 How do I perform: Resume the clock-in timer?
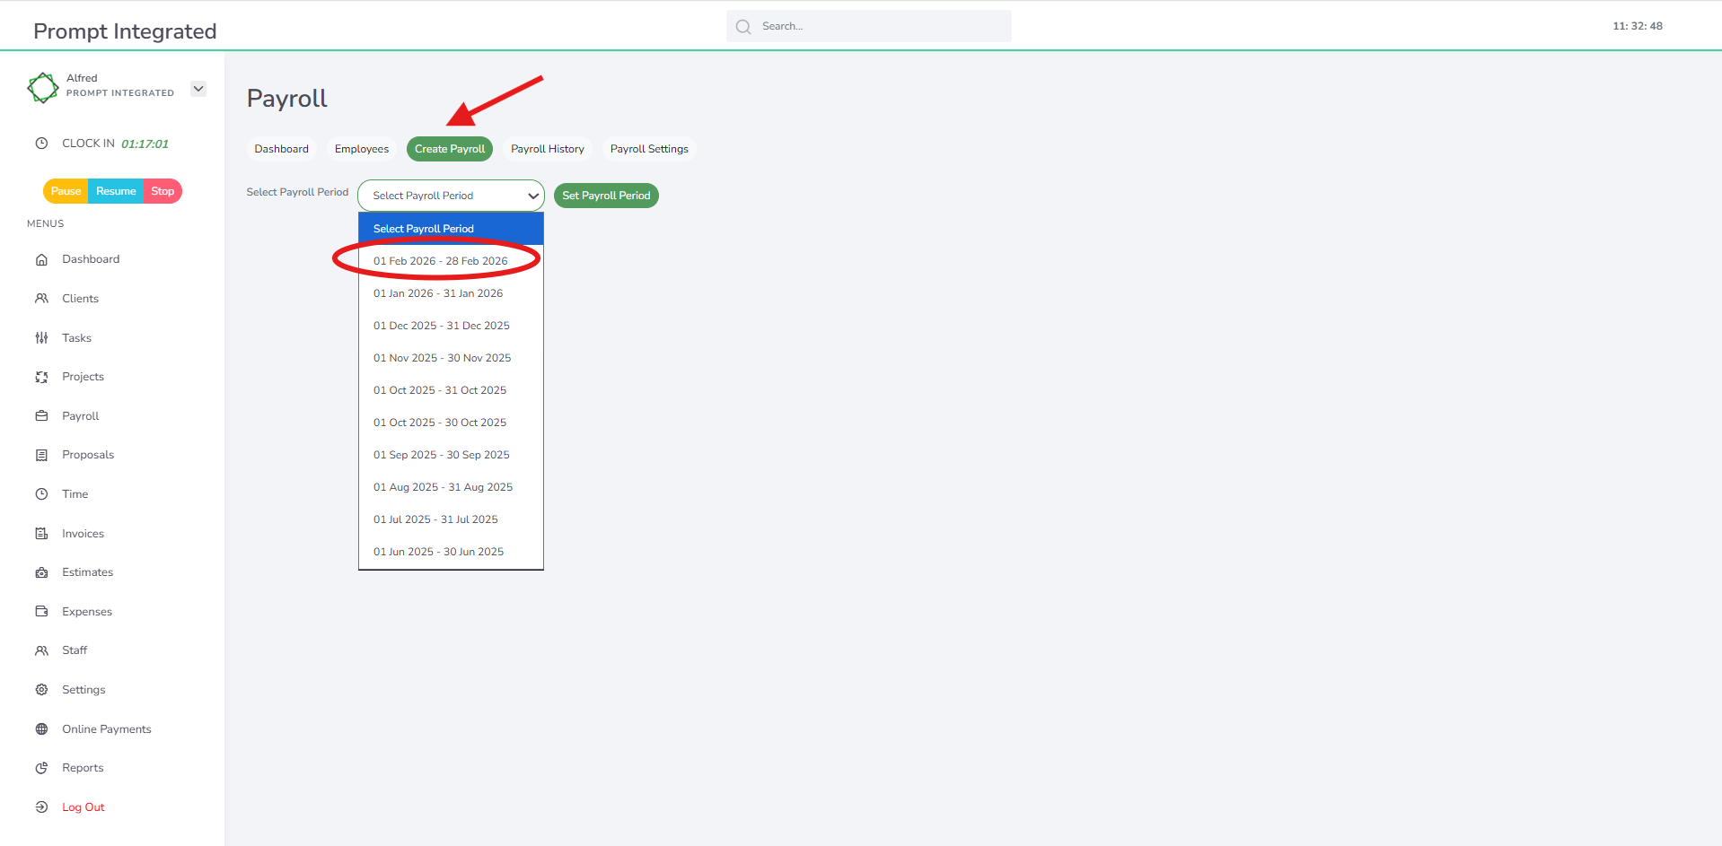tap(116, 191)
